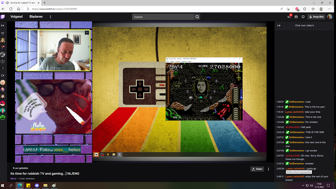Image resolution: width=336 pixels, height=189 pixels.
Task: Open File Explorer from the taskbar
Action: 45,185
